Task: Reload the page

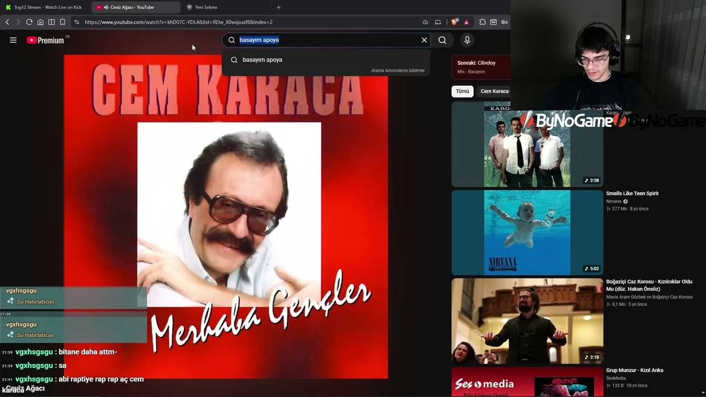Action: tap(29, 22)
